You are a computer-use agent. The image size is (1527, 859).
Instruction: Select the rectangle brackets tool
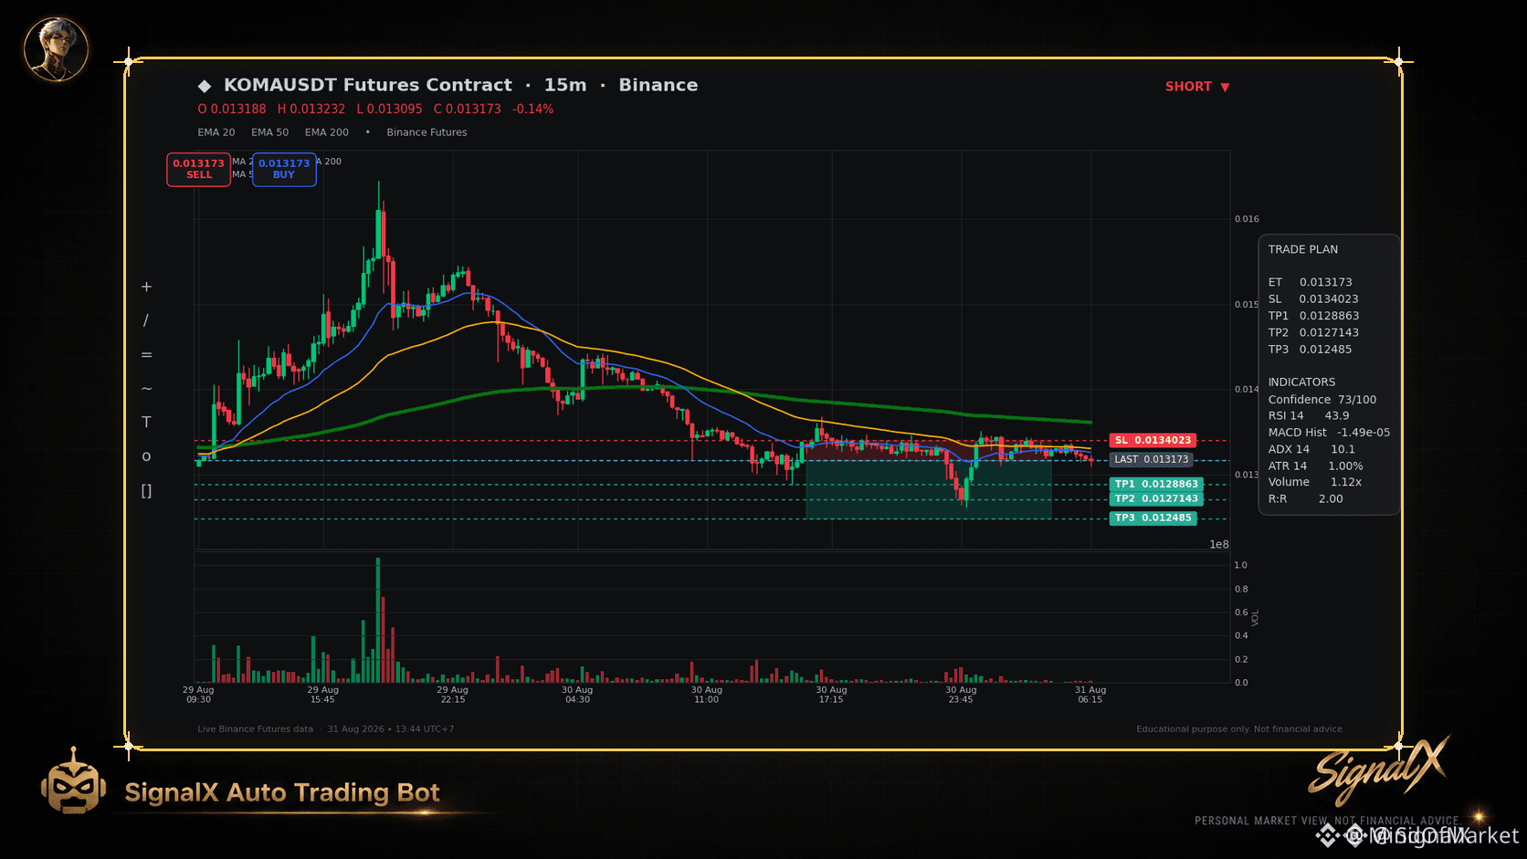tap(146, 490)
